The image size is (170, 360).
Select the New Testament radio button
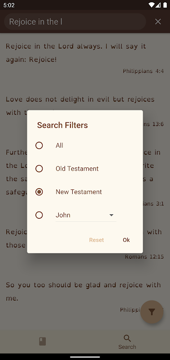pos(39,192)
